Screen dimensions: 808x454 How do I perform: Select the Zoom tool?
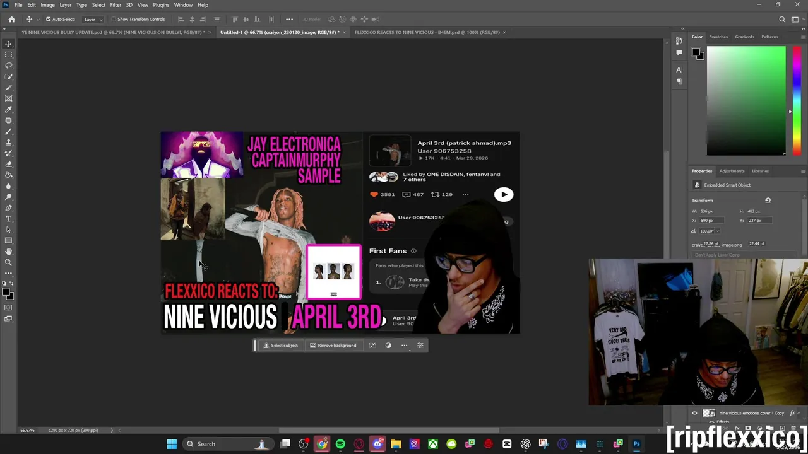click(9, 262)
